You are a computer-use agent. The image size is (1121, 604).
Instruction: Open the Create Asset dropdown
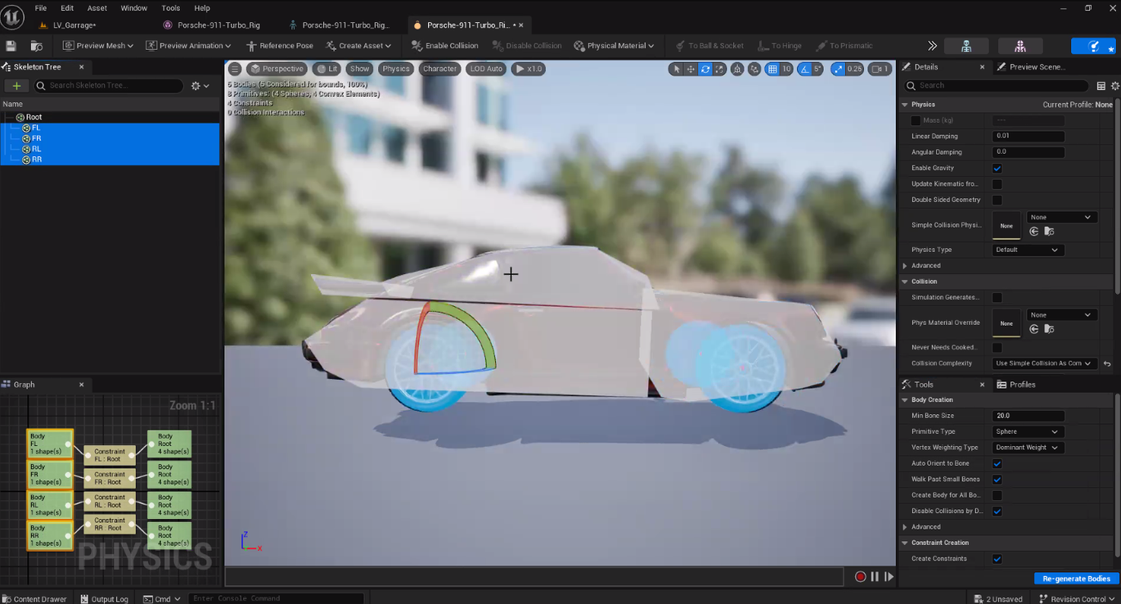click(358, 46)
